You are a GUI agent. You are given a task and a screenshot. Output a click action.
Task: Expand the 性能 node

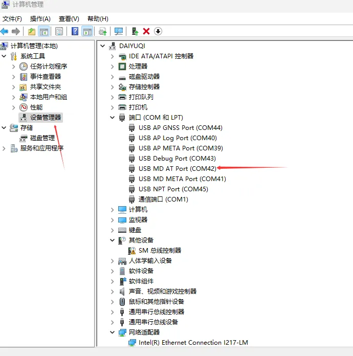tap(13, 107)
